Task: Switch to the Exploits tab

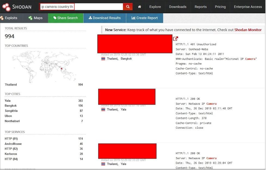Action: 11,18
